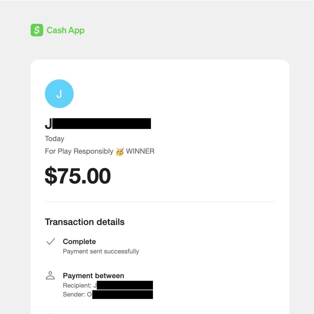The image size is (314, 314).
Task: Click the redacted recipient name bar
Action: click(124, 285)
